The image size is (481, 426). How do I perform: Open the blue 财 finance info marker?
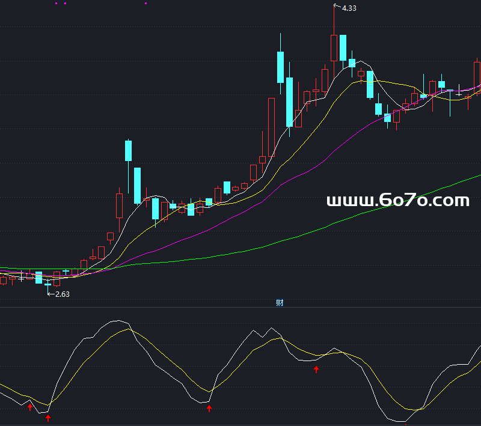[x=280, y=303]
